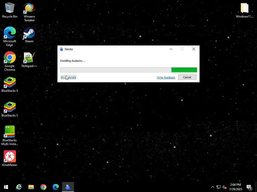257x192 pixels.
Task: Open Winaero Tweaker desktop shortcut
Action: click(29, 12)
